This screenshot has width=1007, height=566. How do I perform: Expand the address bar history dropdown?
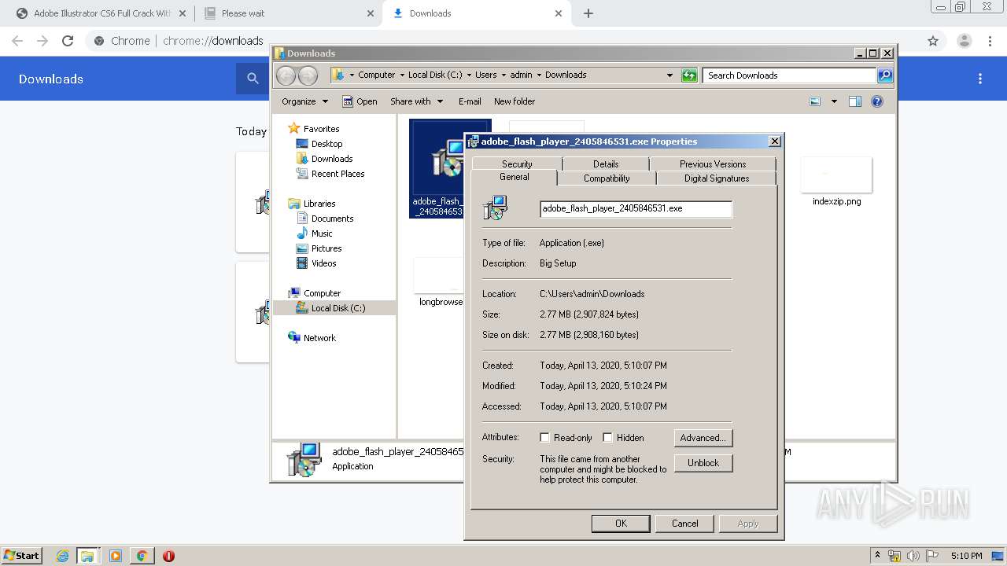coord(669,75)
